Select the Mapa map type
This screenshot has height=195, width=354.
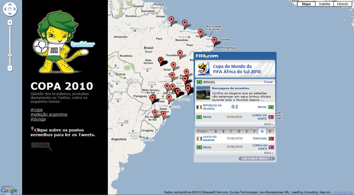pos(306,4)
